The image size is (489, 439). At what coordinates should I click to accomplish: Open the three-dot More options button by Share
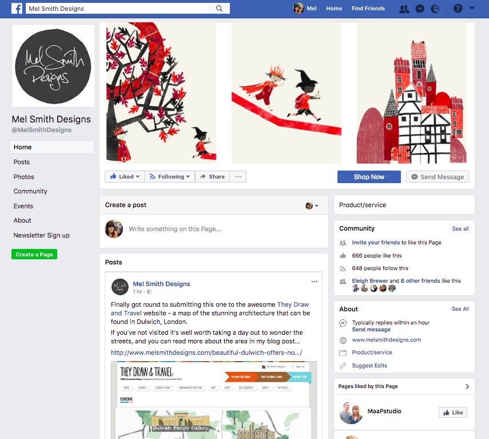point(238,177)
